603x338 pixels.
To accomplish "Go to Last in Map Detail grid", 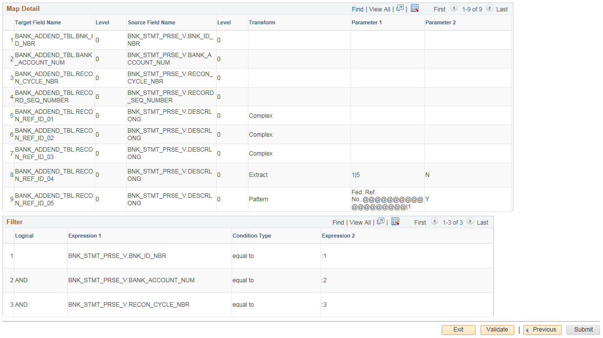I will [502, 9].
